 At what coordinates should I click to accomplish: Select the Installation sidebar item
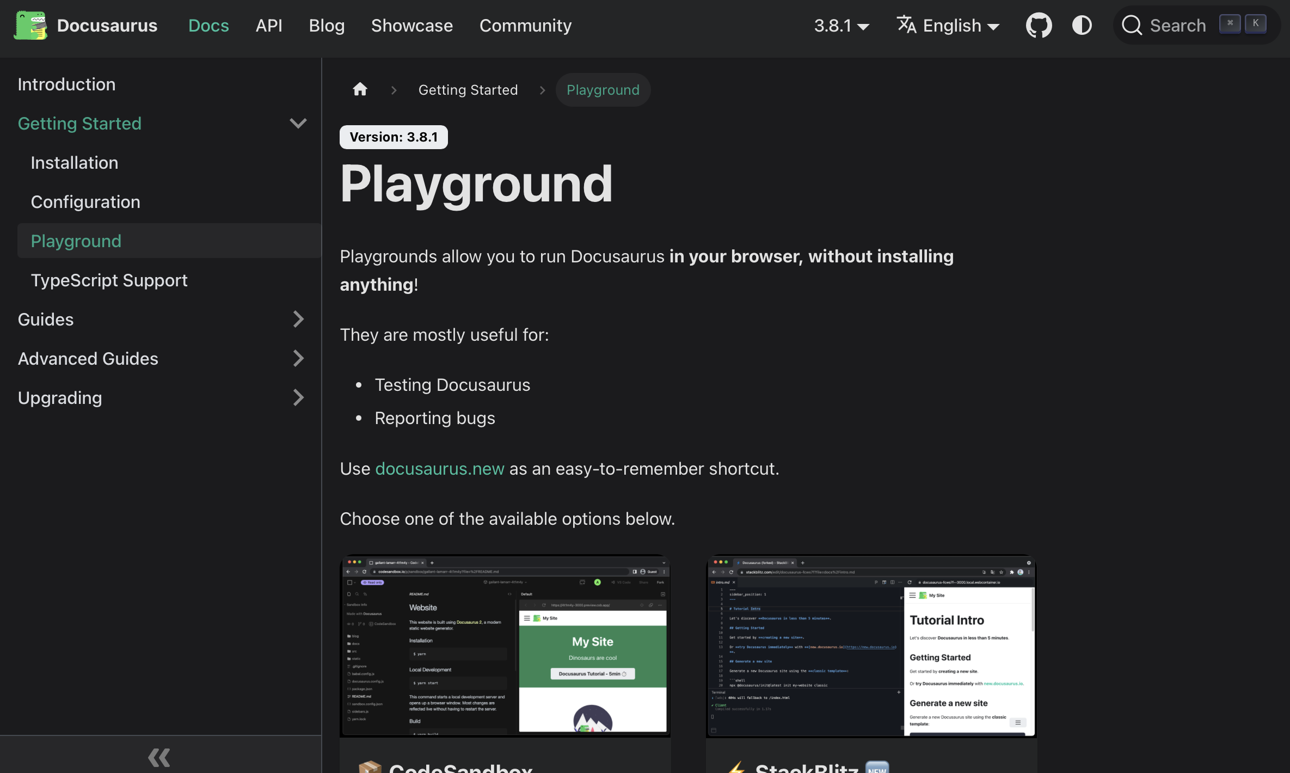(x=75, y=162)
